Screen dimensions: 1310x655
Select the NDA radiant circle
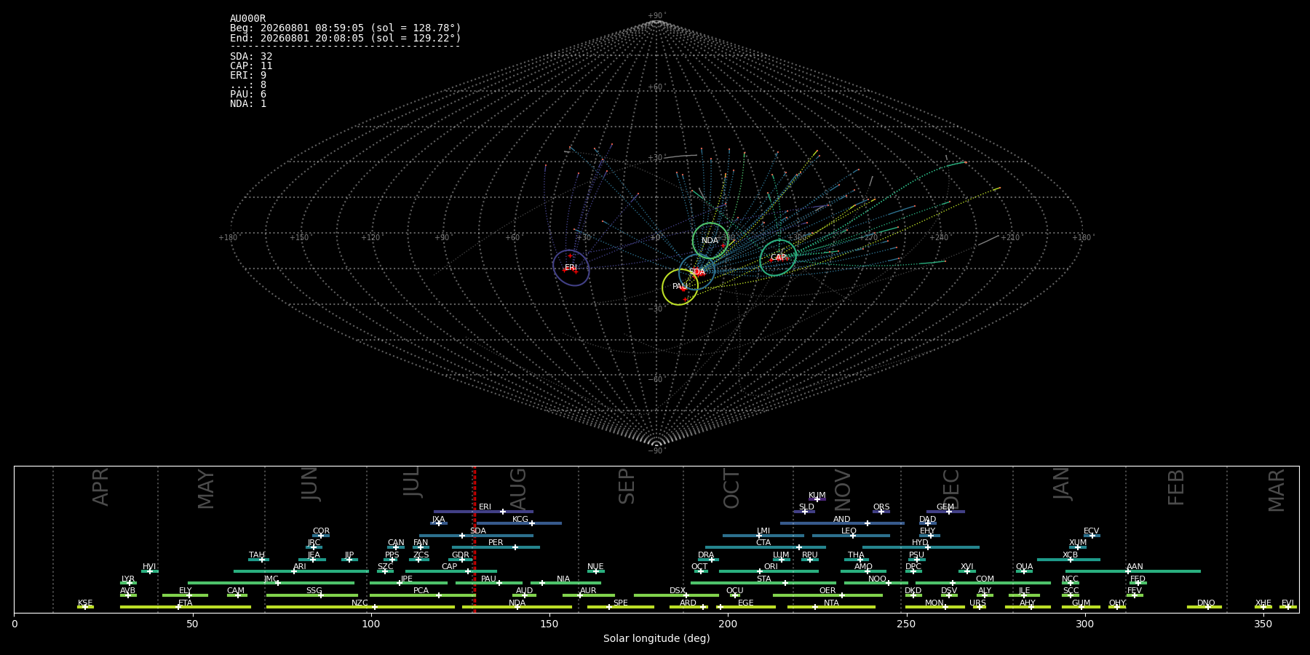[710, 241]
